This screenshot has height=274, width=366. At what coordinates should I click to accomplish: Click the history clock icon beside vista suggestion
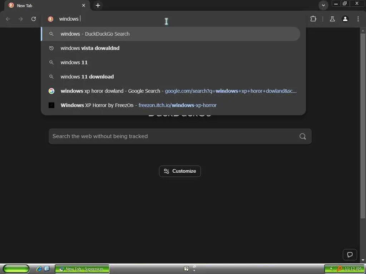point(51,48)
